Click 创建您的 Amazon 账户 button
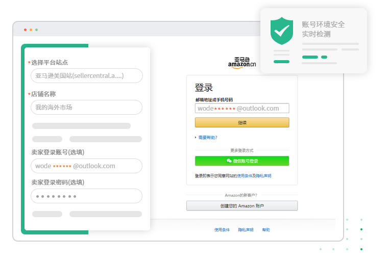Screen dimensions: 388x264 [242, 206]
